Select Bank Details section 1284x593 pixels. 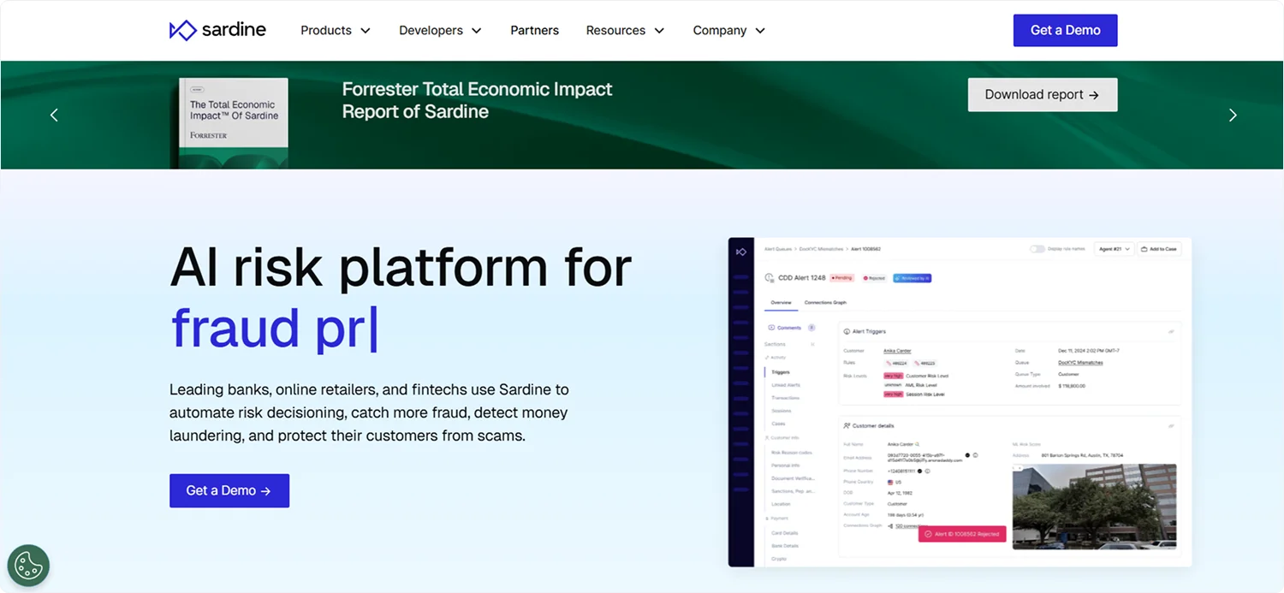coord(785,546)
